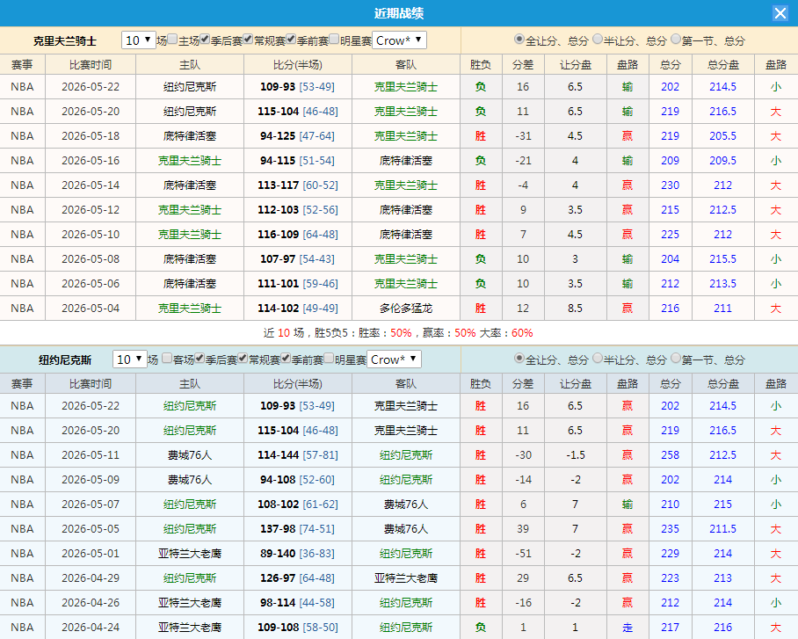Click 亚特兰大老鹰 home team in 2026-05-01 row
Screen dimensions: 798x639
click(190, 554)
